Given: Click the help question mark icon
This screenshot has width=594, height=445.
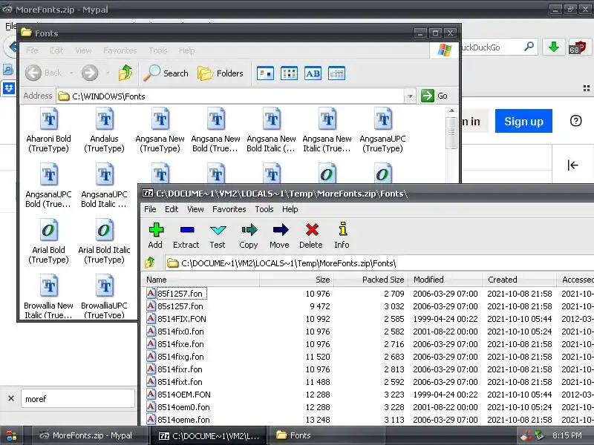Looking at the screenshot, I should coord(576,121).
